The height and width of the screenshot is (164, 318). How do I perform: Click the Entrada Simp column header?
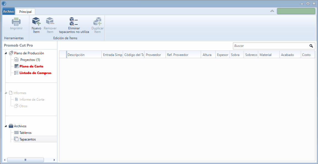coord(112,55)
